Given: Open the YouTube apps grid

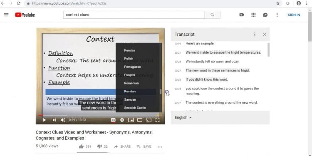Looking at the screenshot, I should click(253, 15).
